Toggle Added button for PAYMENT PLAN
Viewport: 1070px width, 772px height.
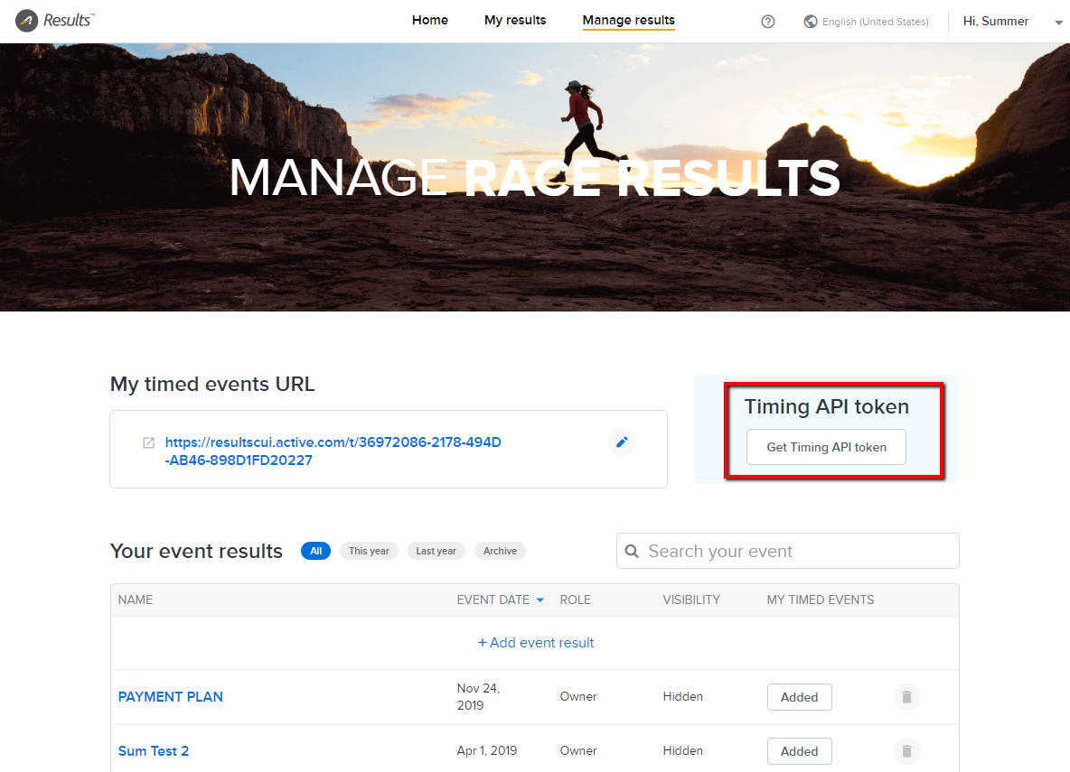(x=799, y=697)
